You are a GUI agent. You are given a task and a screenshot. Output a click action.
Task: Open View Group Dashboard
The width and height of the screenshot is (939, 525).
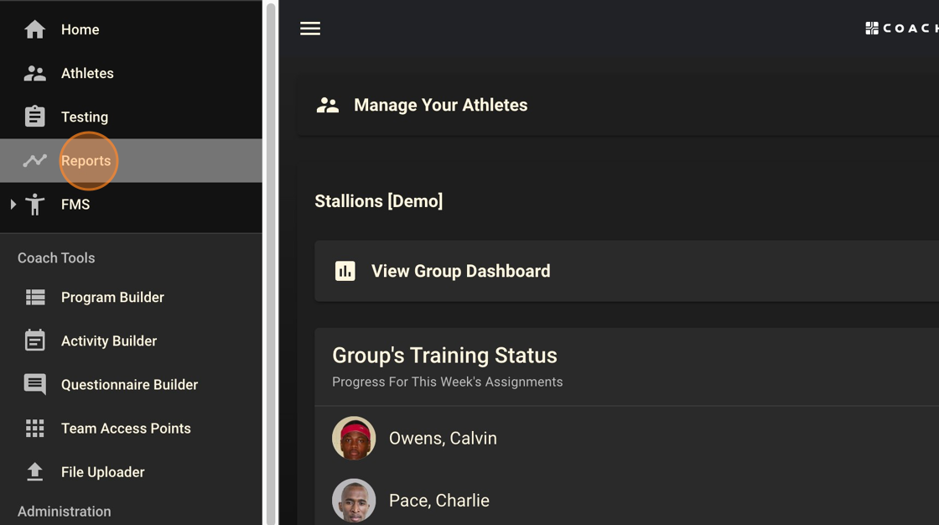click(460, 271)
